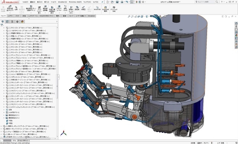This screenshot has height=144, width=238.
Task: Toggle the Instant3D tool
Action: [97, 8]
